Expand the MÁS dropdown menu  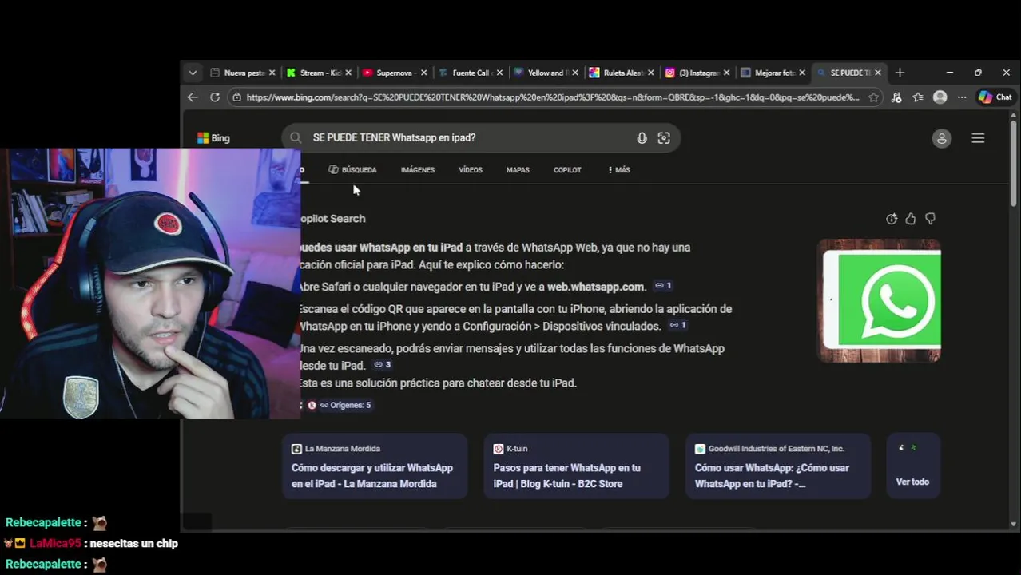619,170
